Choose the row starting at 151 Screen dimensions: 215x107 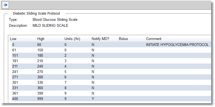pyautogui.click(x=111, y=56)
